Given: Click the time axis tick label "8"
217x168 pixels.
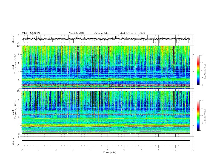Looking at the screenshot, I should [158, 150].
